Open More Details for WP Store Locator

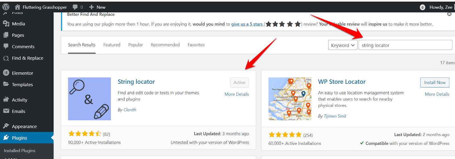[x=437, y=94]
